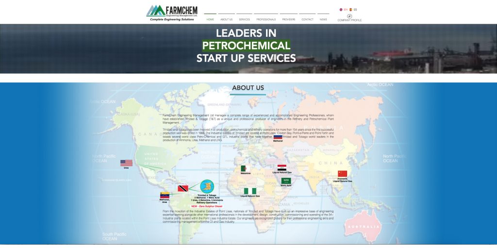Go to the About Us page
This screenshot has width=497, height=248.
(226, 19)
